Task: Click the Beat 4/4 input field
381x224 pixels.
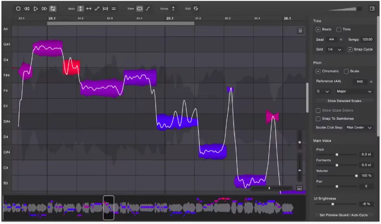Action: click(x=331, y=39)
